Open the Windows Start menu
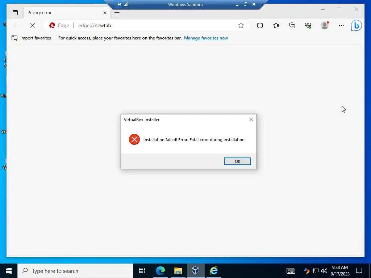Screen dimensions: 371x278 (9, 271)
